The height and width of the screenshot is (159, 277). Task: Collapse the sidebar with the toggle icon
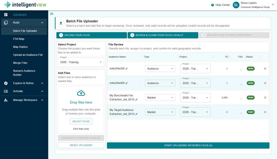coord(52,14)
